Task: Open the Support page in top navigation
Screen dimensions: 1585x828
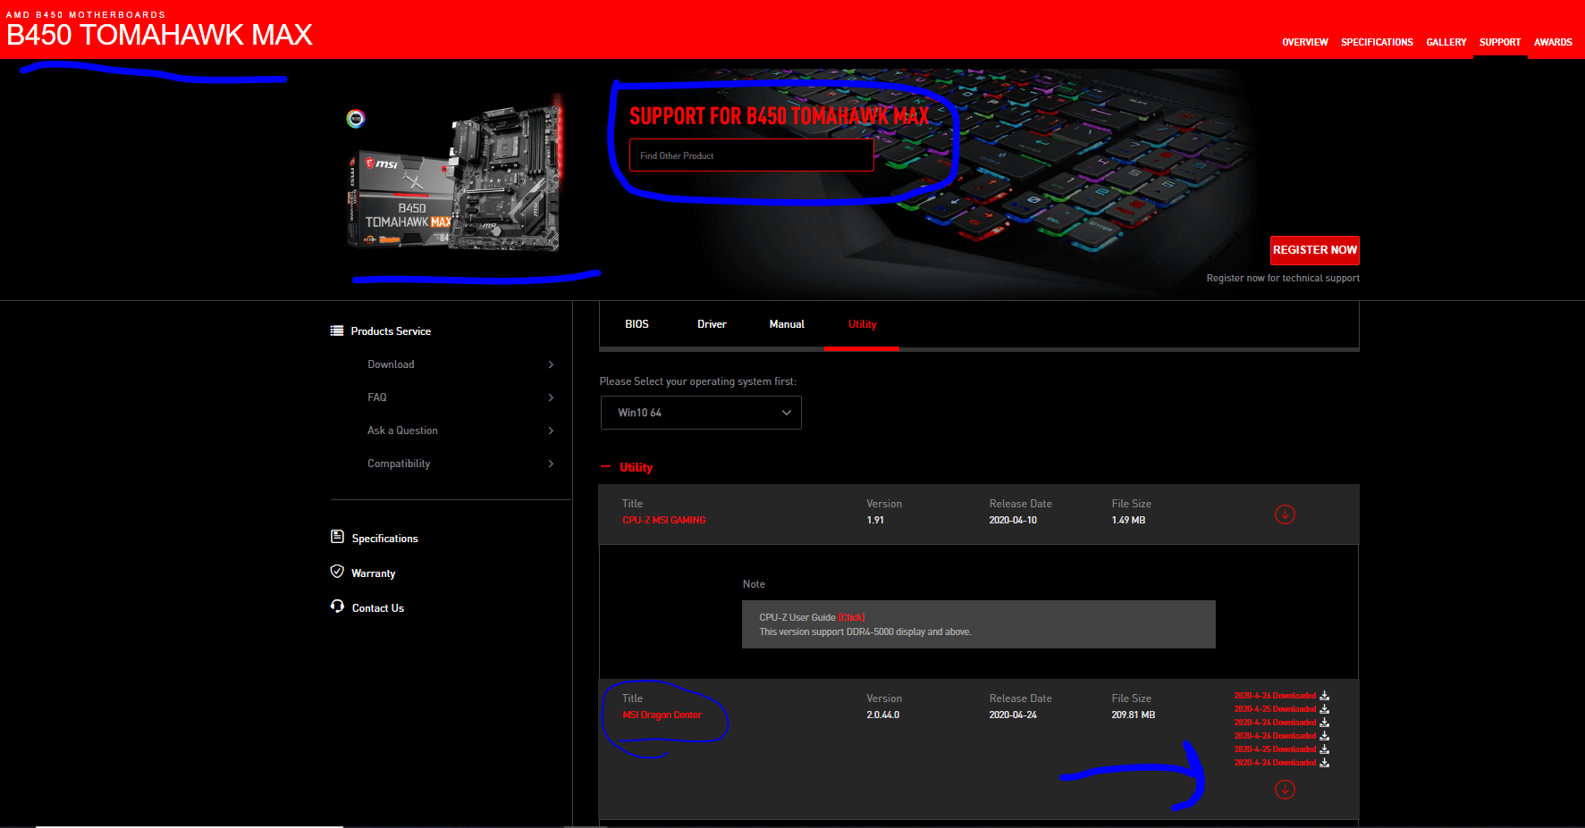Action: [1500, 42]
